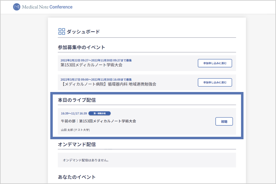The height and width of the screenshot is (184, 276).
Task: Click the live time 16:39〜11/17 16:39
Action: (x=74, y=113)
